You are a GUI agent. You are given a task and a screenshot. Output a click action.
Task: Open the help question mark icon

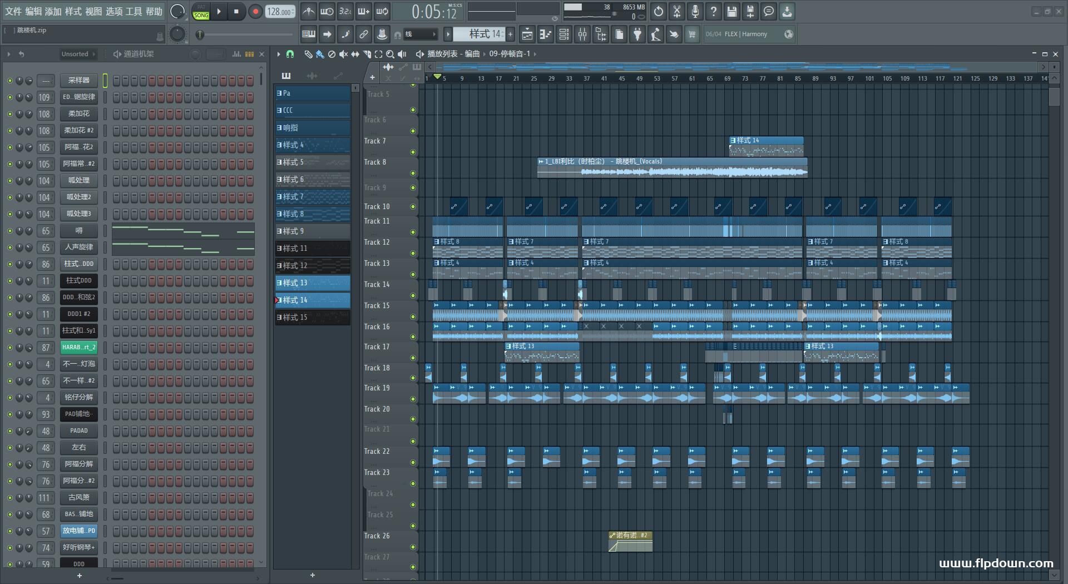coord(713,11)
